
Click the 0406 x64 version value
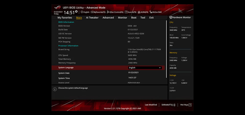(132, 26)
